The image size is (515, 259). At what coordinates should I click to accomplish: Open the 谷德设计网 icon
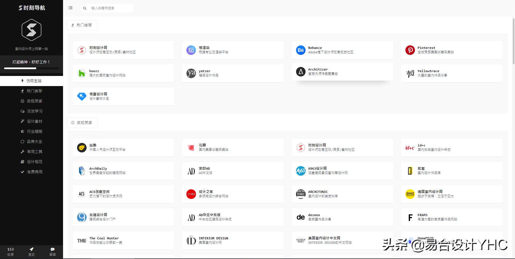(82, 217)
